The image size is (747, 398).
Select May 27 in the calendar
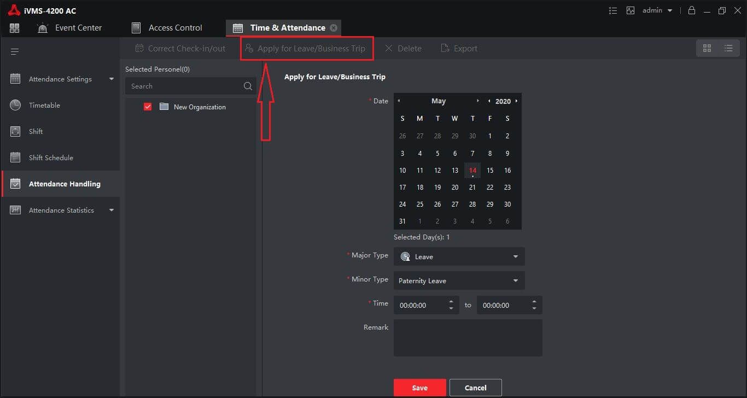pos(455,204)
